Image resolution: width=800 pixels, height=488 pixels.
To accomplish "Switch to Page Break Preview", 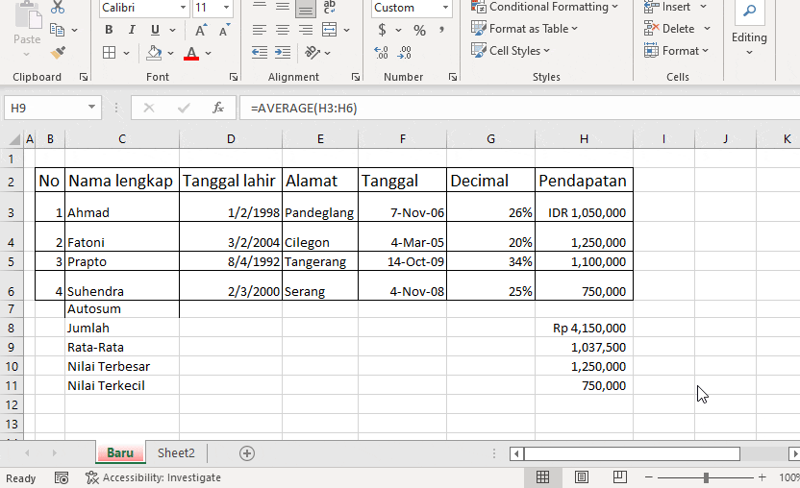I will click(620, 477).
